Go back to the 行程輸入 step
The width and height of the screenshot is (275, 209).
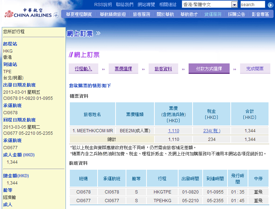(84, 68)
